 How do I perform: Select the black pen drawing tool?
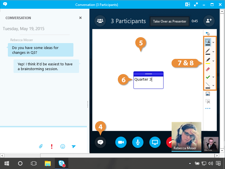pyautogui.click(x=208, y=52)
